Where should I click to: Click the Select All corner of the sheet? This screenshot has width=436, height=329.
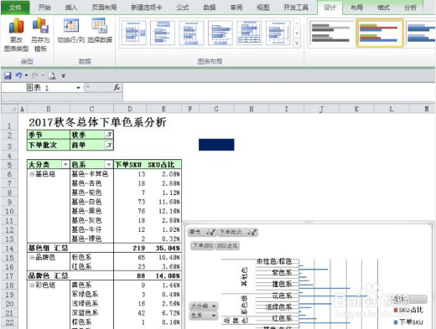[x=10, y=109]
